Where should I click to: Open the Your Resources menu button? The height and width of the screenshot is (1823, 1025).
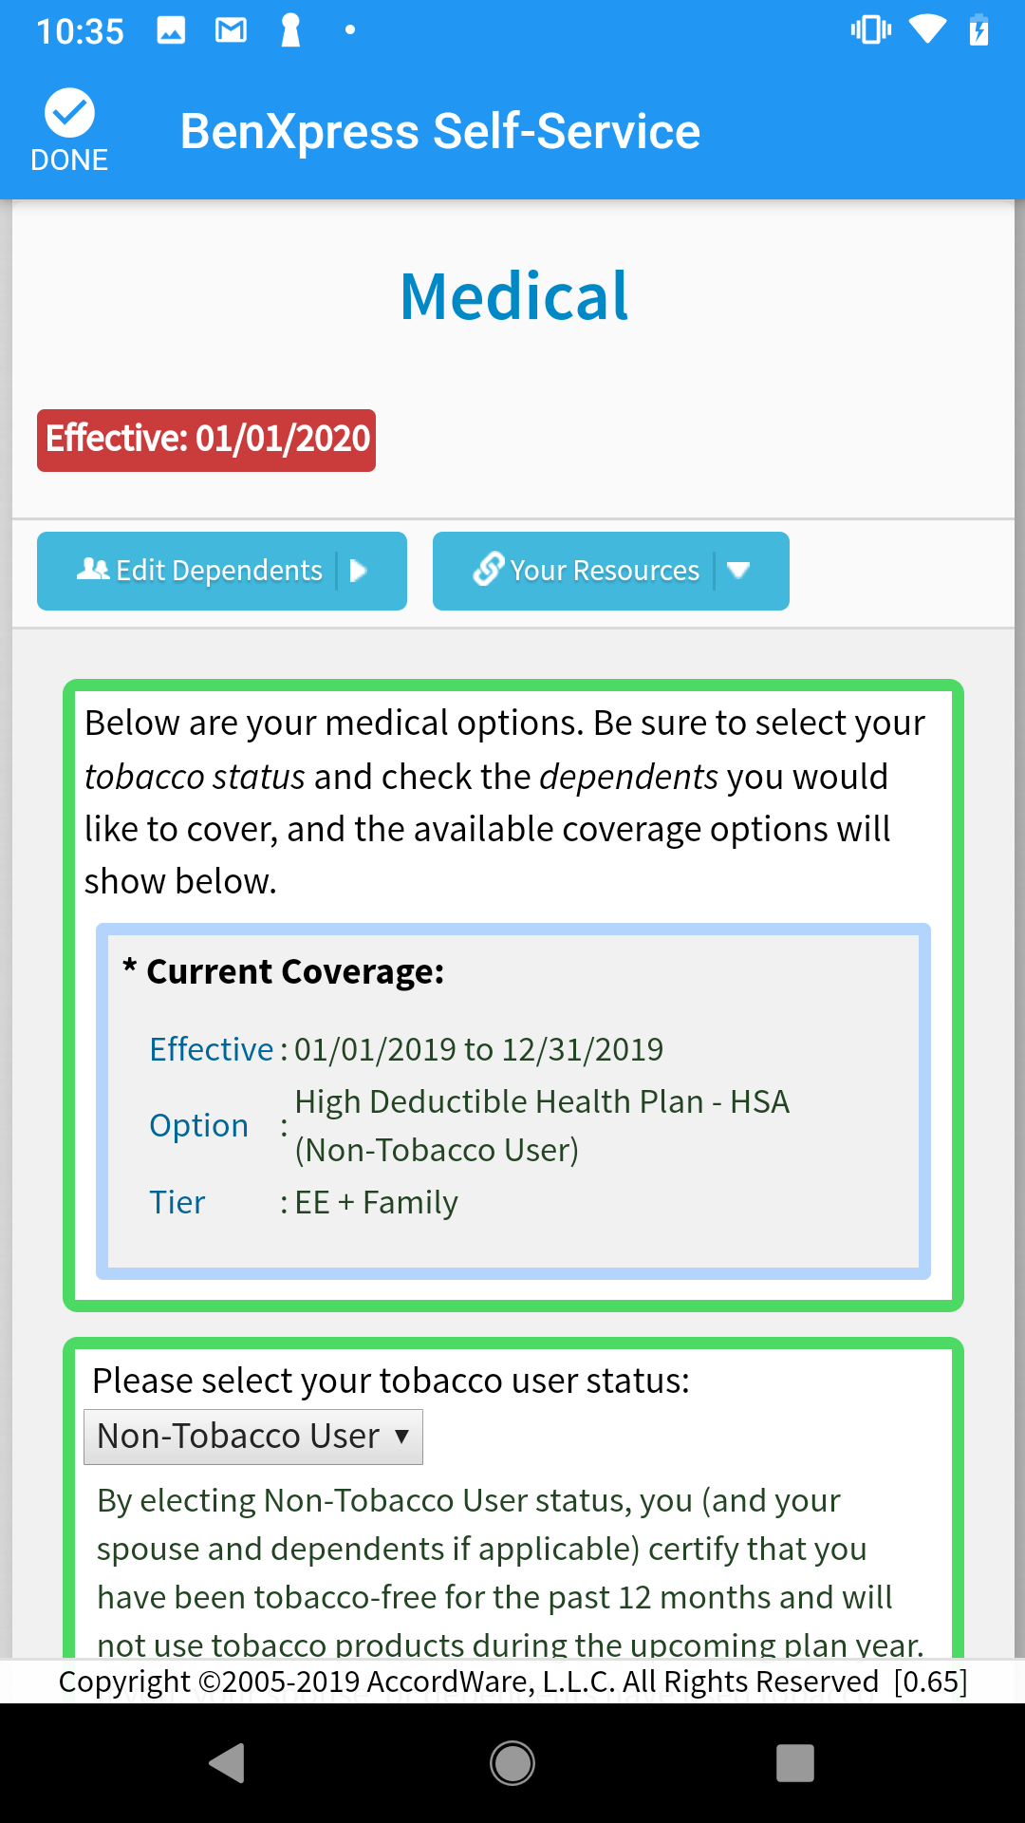[x=611, y=571]
